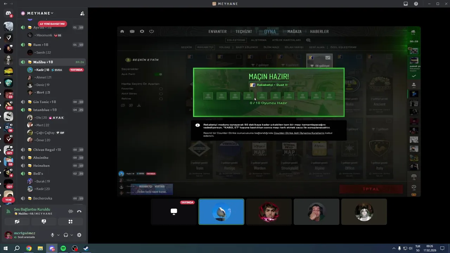This screenshot has height=253, width=450.
Task: Select the Aktif Görev radio option
Action: pos(161,94)
